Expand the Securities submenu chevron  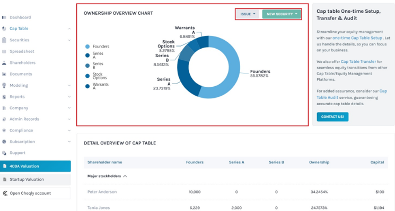(69, 40)
